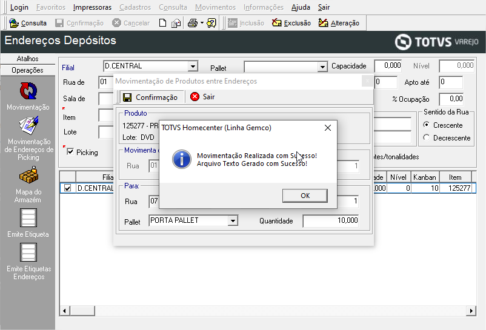This screenshot has height=330, width=486.
Task: Click the printer icon in toolbar
Action: click(193, 23)
